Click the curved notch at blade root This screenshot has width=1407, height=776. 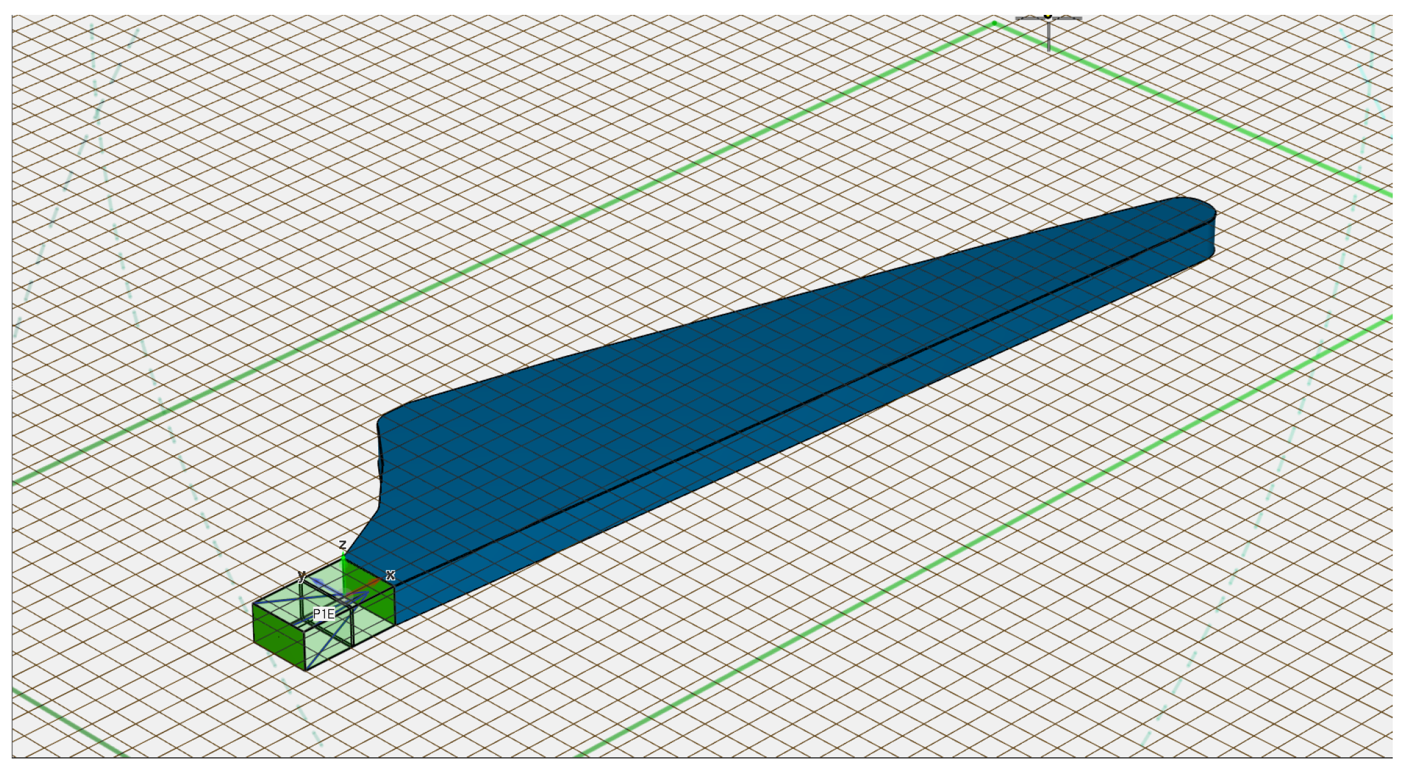pyautogui.click(x=380, y=464)
